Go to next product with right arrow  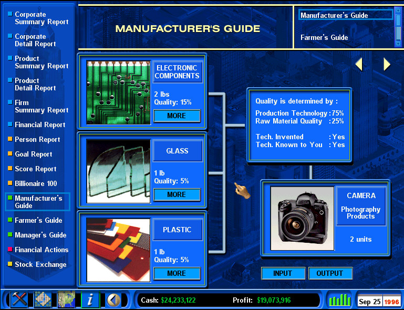pos(387,64)
